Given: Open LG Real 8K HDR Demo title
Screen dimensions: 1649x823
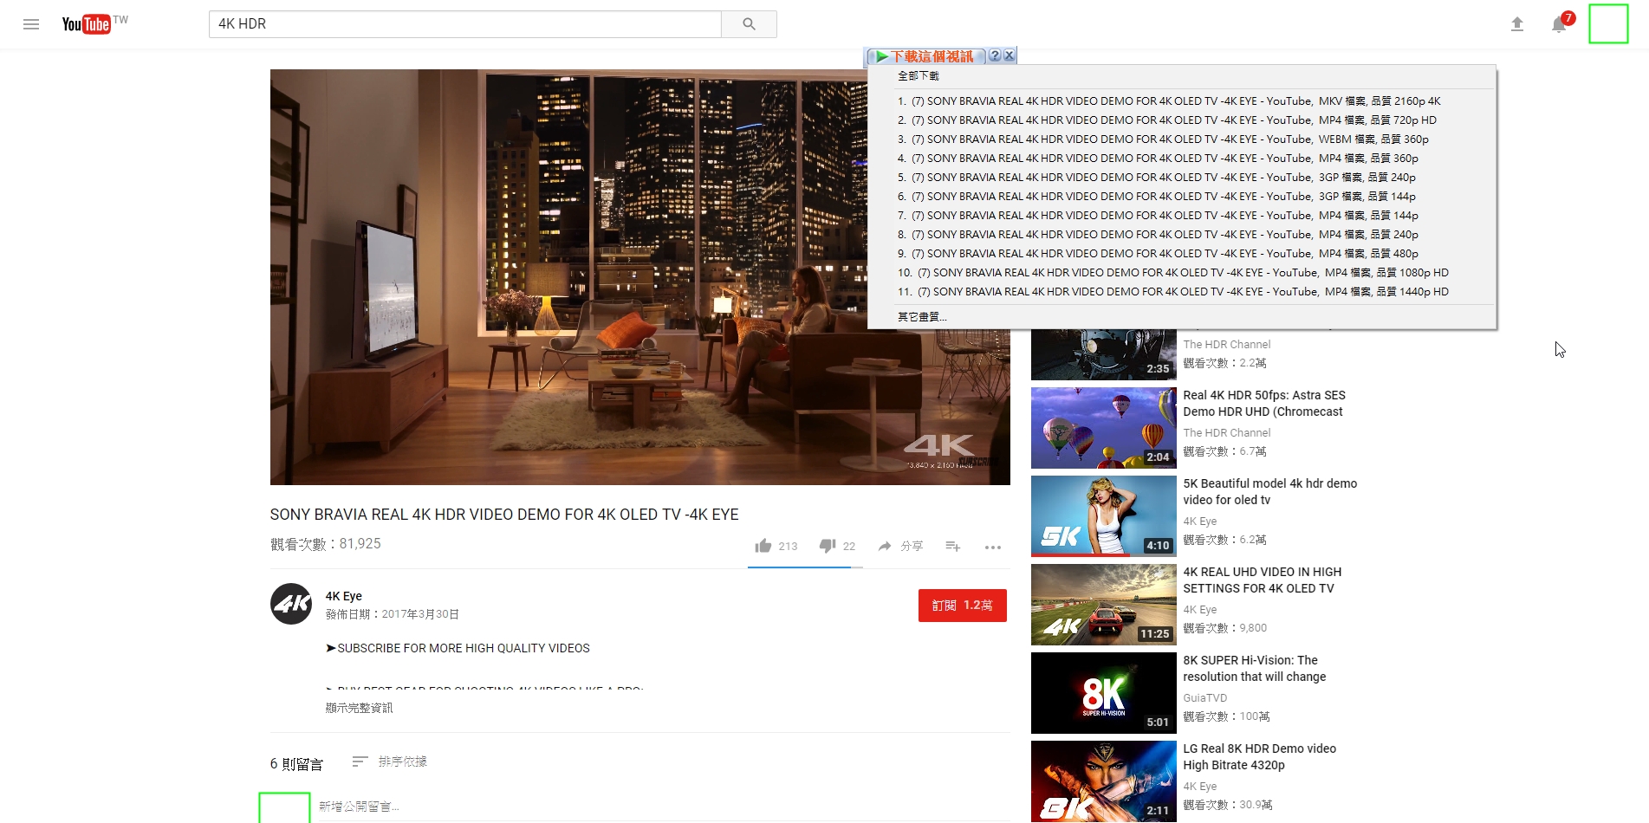Looking at the screenshot, I should (x=1259, y=757).
